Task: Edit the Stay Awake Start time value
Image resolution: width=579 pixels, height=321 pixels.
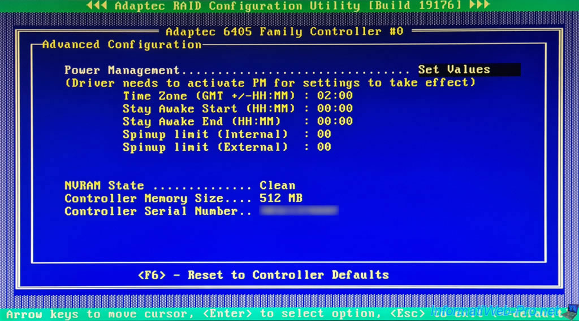Action: (335, 109)
